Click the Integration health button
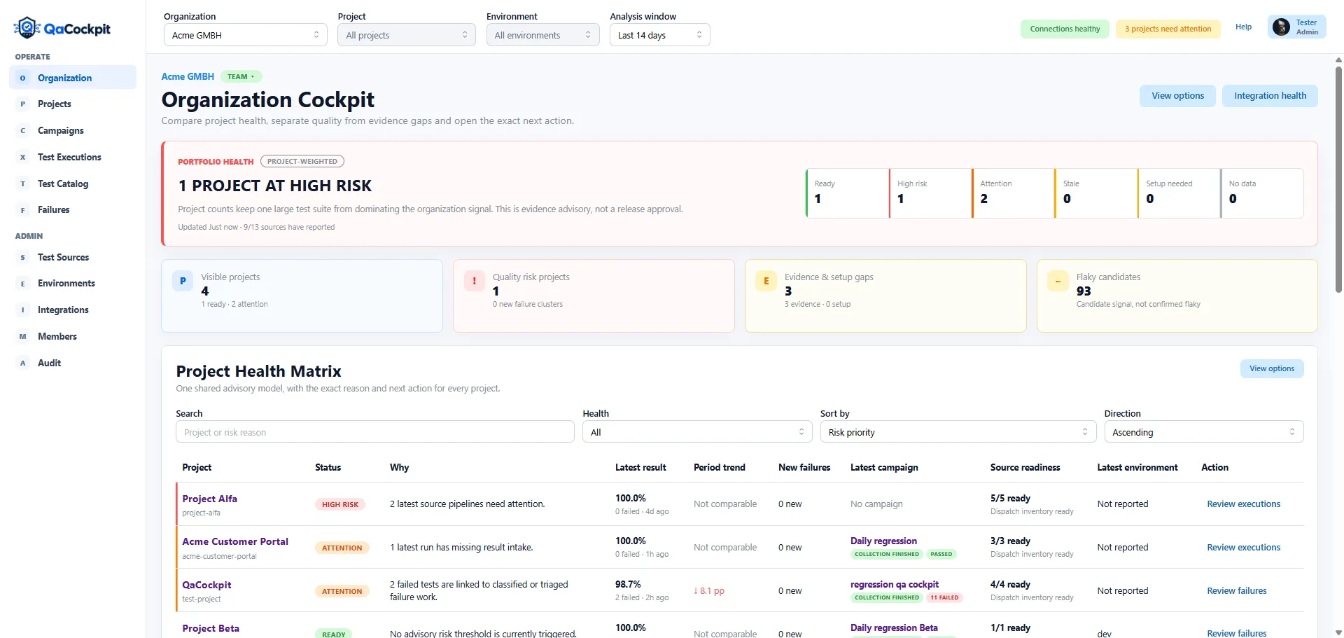Image resolution: width=1344 pixels, height=638 pixels. point(1270,96)
